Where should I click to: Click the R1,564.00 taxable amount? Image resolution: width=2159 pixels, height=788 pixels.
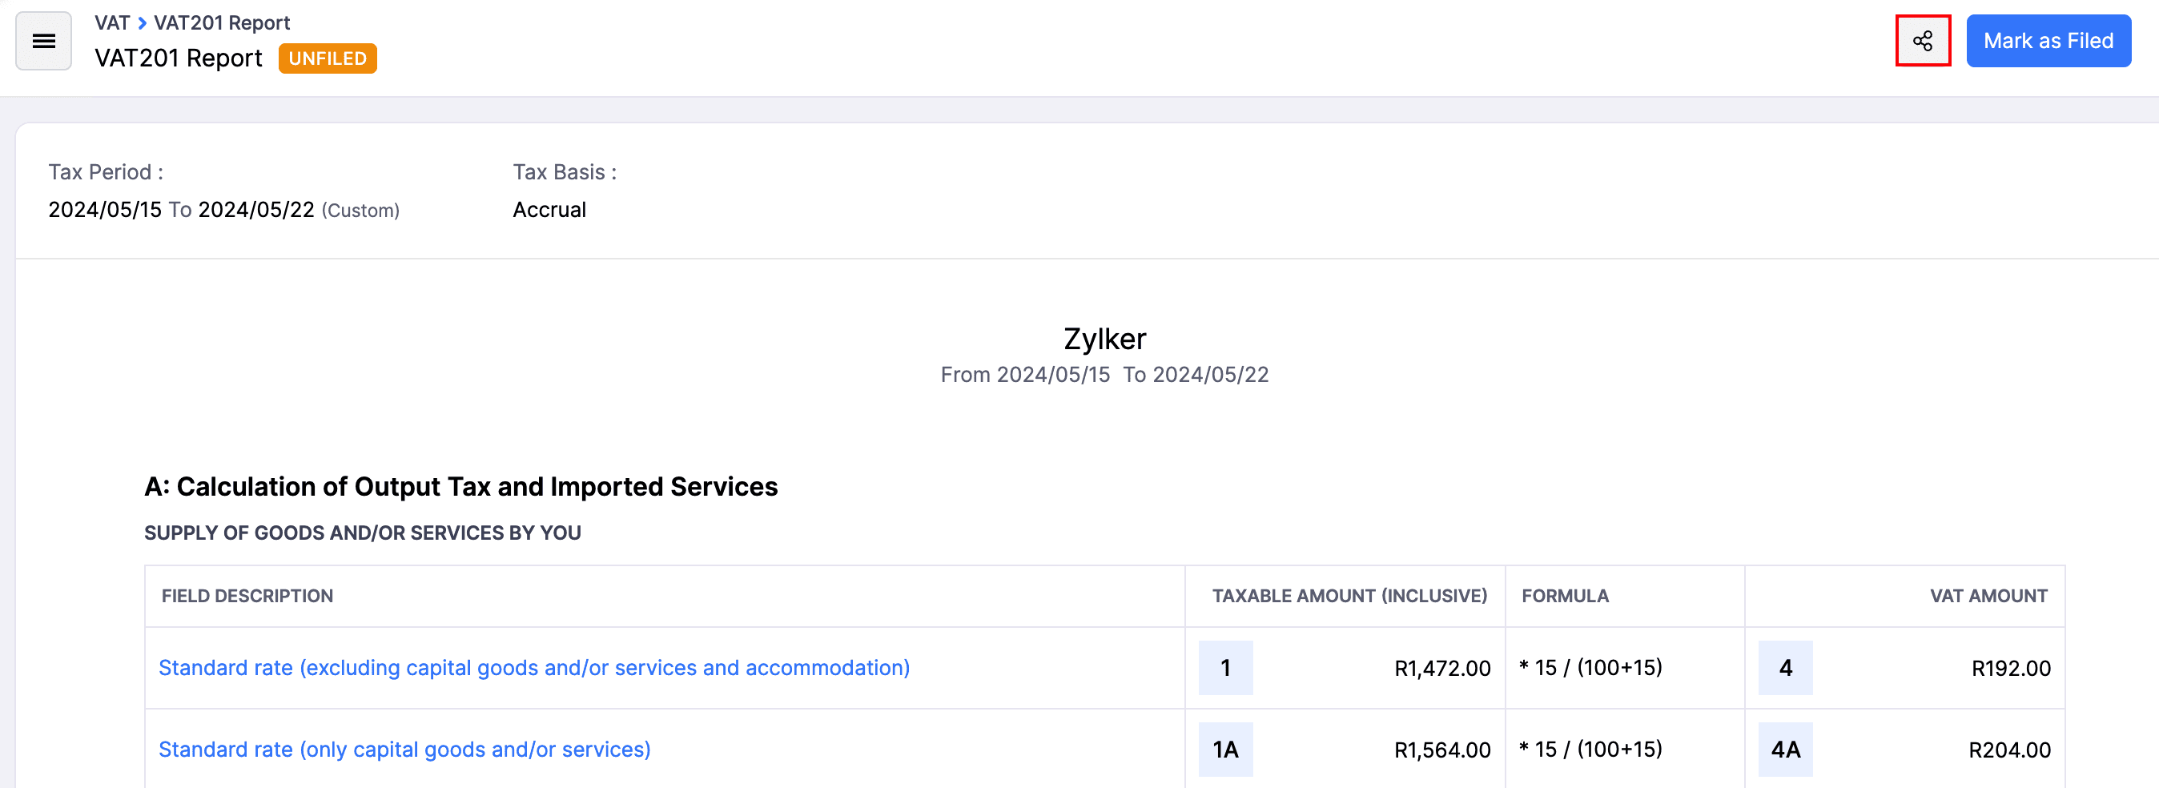tap(1441, 750)
